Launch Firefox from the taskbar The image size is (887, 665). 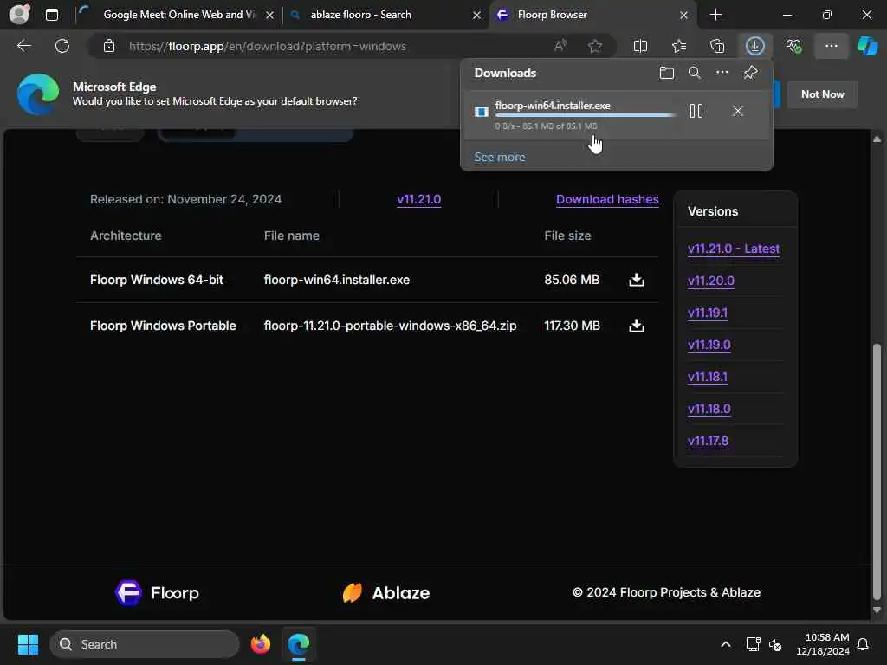tap(260, 644)
